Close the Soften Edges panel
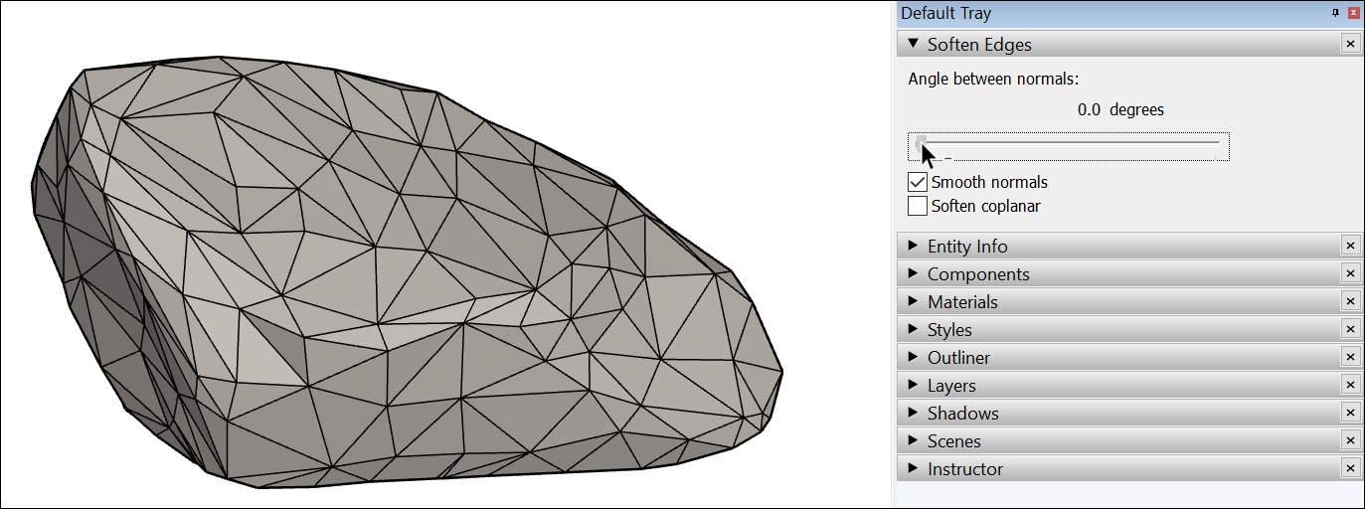1365x509 pixels. coord(1350,44)
